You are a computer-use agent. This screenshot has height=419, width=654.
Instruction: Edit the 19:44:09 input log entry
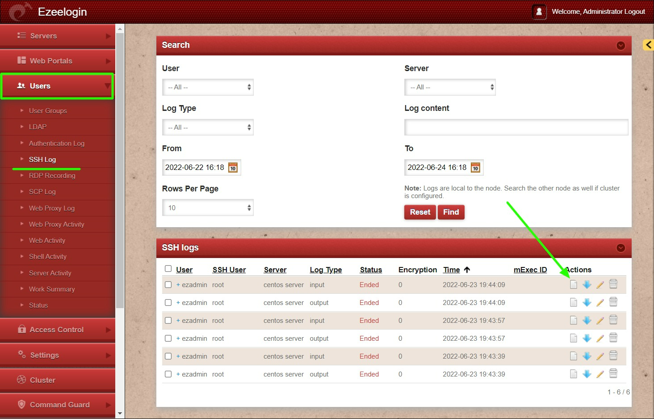600,285
